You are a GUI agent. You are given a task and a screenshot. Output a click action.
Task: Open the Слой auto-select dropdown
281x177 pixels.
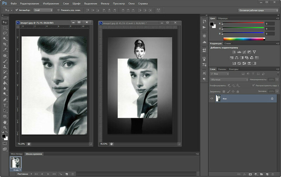coord(43,10)
